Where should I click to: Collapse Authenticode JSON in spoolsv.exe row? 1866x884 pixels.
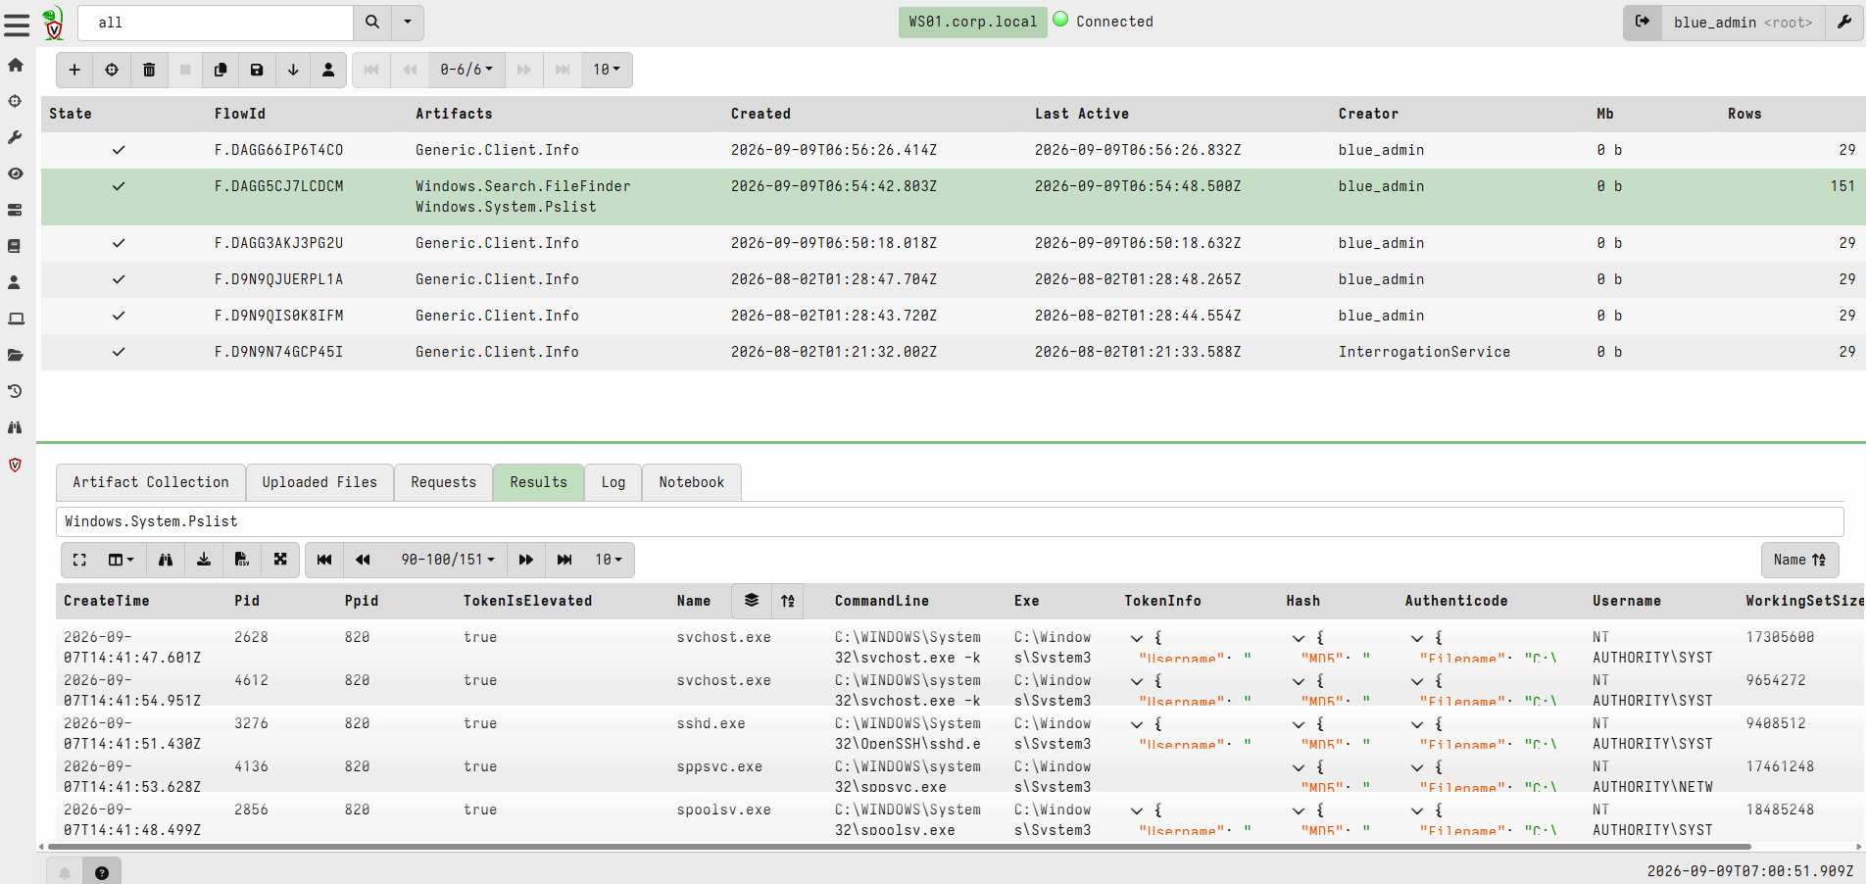click(1417, 810)
